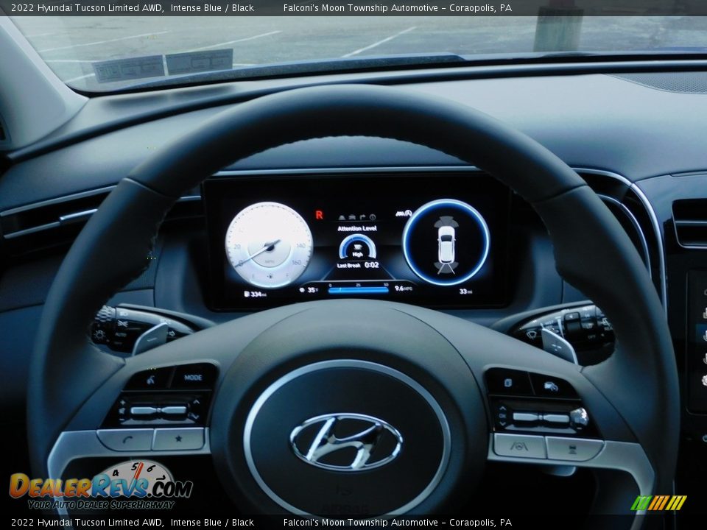Tap the turn arrow icon in cluster icon row
The height and width of the screenshot is (530, 707).
pyautogui.click(x=362, y=217)
